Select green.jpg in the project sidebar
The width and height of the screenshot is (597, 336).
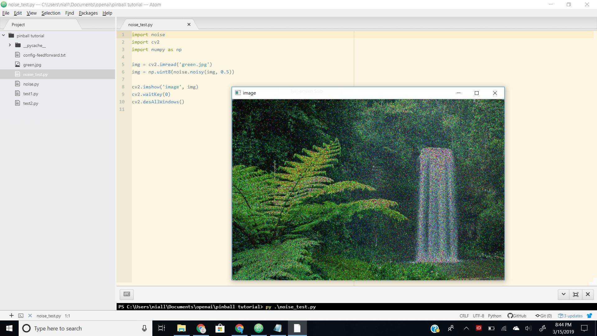[32, 65]
